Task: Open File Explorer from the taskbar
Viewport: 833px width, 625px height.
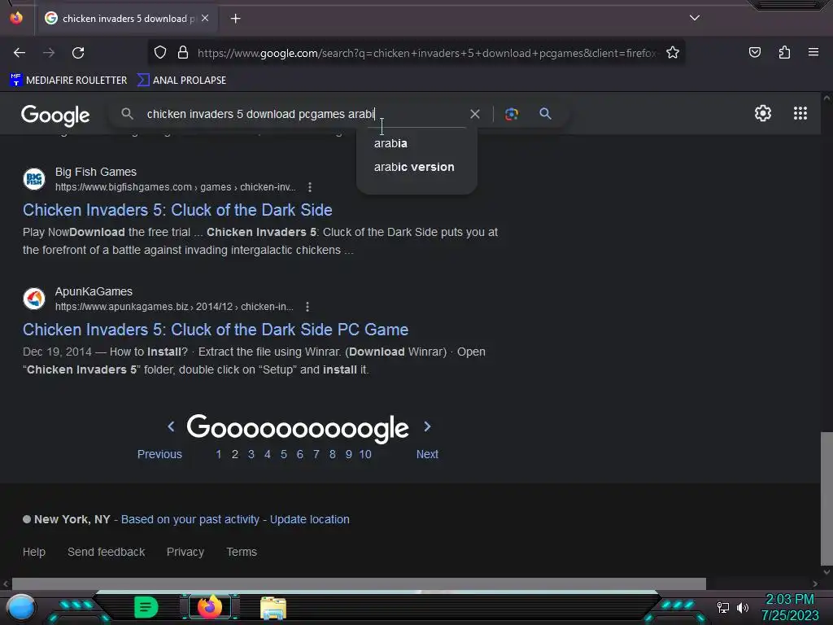Action: click(x=273, y=607)
